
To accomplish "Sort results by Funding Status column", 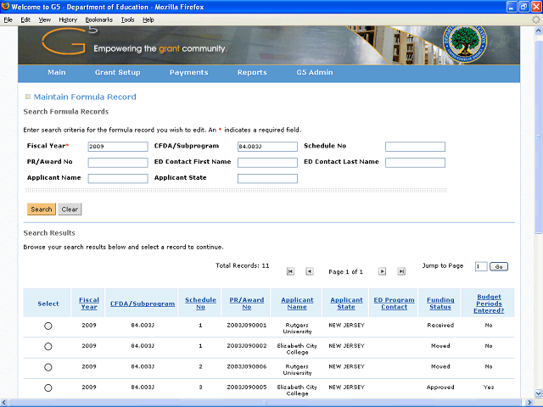I will coord(439,303).
